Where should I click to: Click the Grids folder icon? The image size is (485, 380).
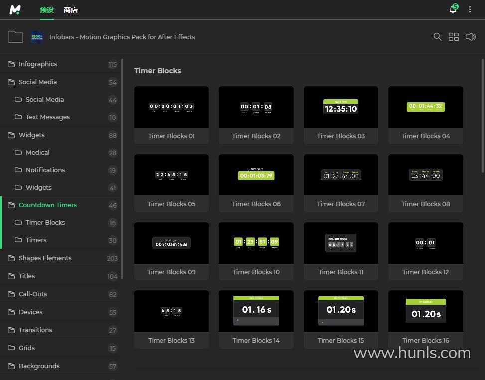[11, 348]
